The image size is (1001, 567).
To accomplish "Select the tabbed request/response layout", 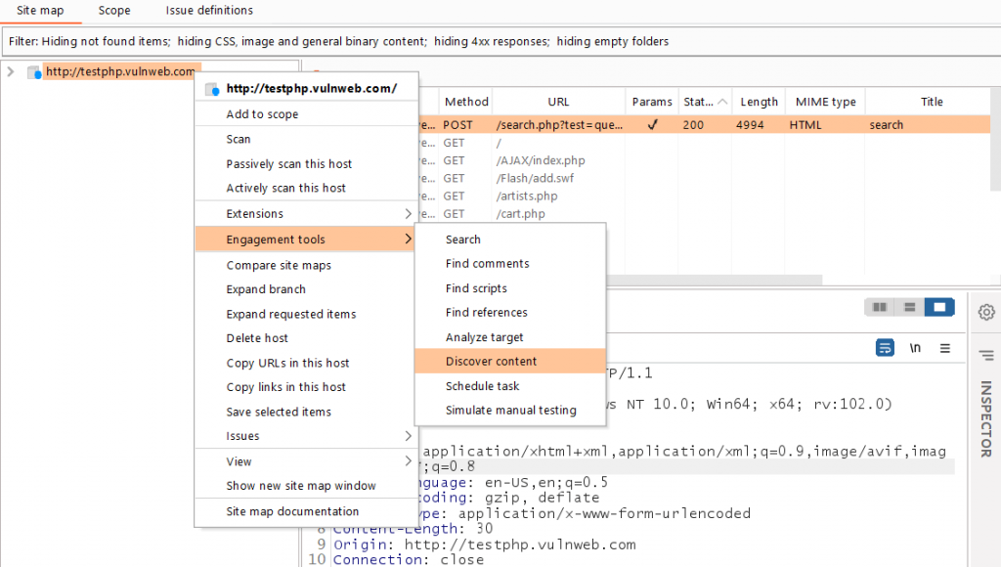I will pos(939,307).
